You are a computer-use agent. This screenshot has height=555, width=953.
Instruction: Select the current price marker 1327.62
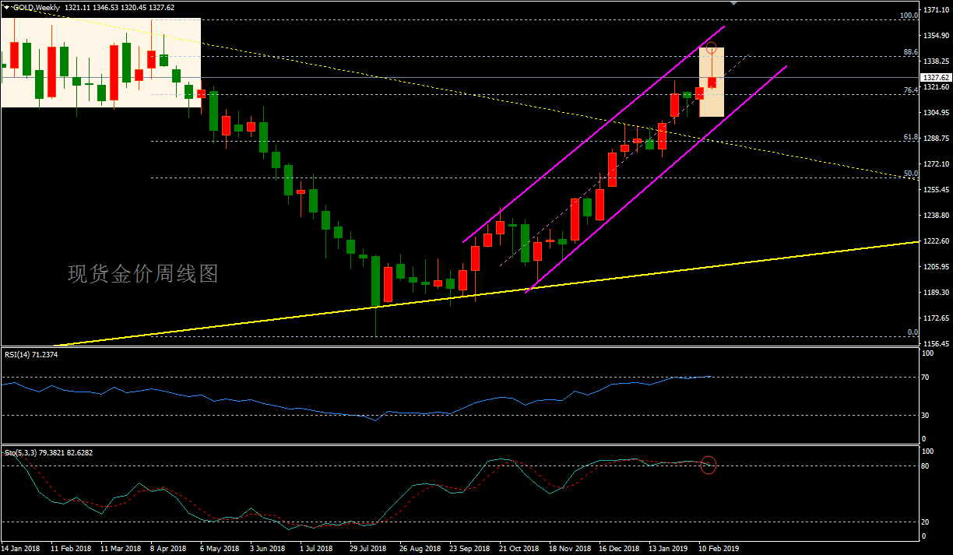936,77
